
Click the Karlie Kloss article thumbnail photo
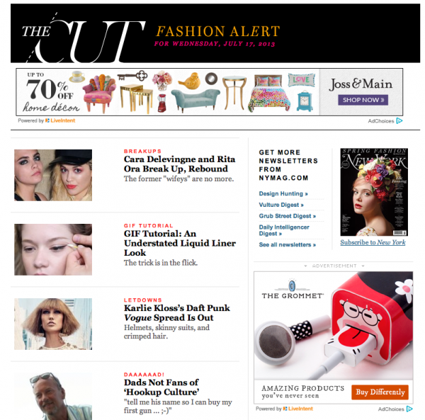point(53,324)
